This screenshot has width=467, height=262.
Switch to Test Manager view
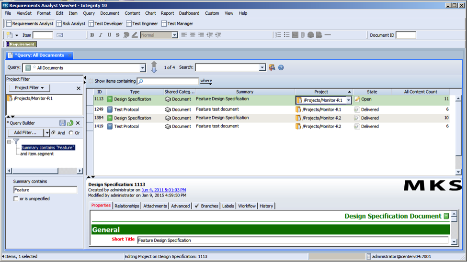tap(177, 23)
